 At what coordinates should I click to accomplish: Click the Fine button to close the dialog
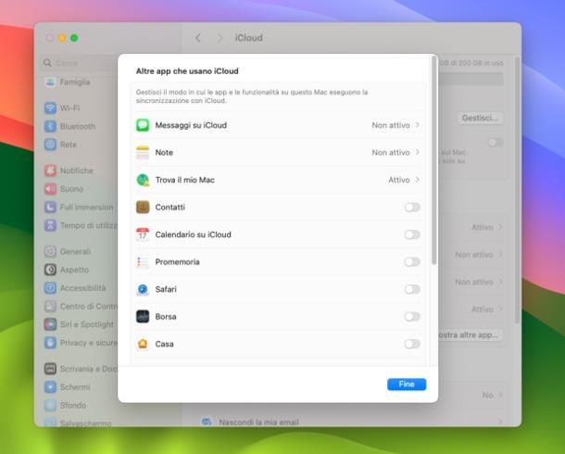pyautogui.click(x=407, y=385)
